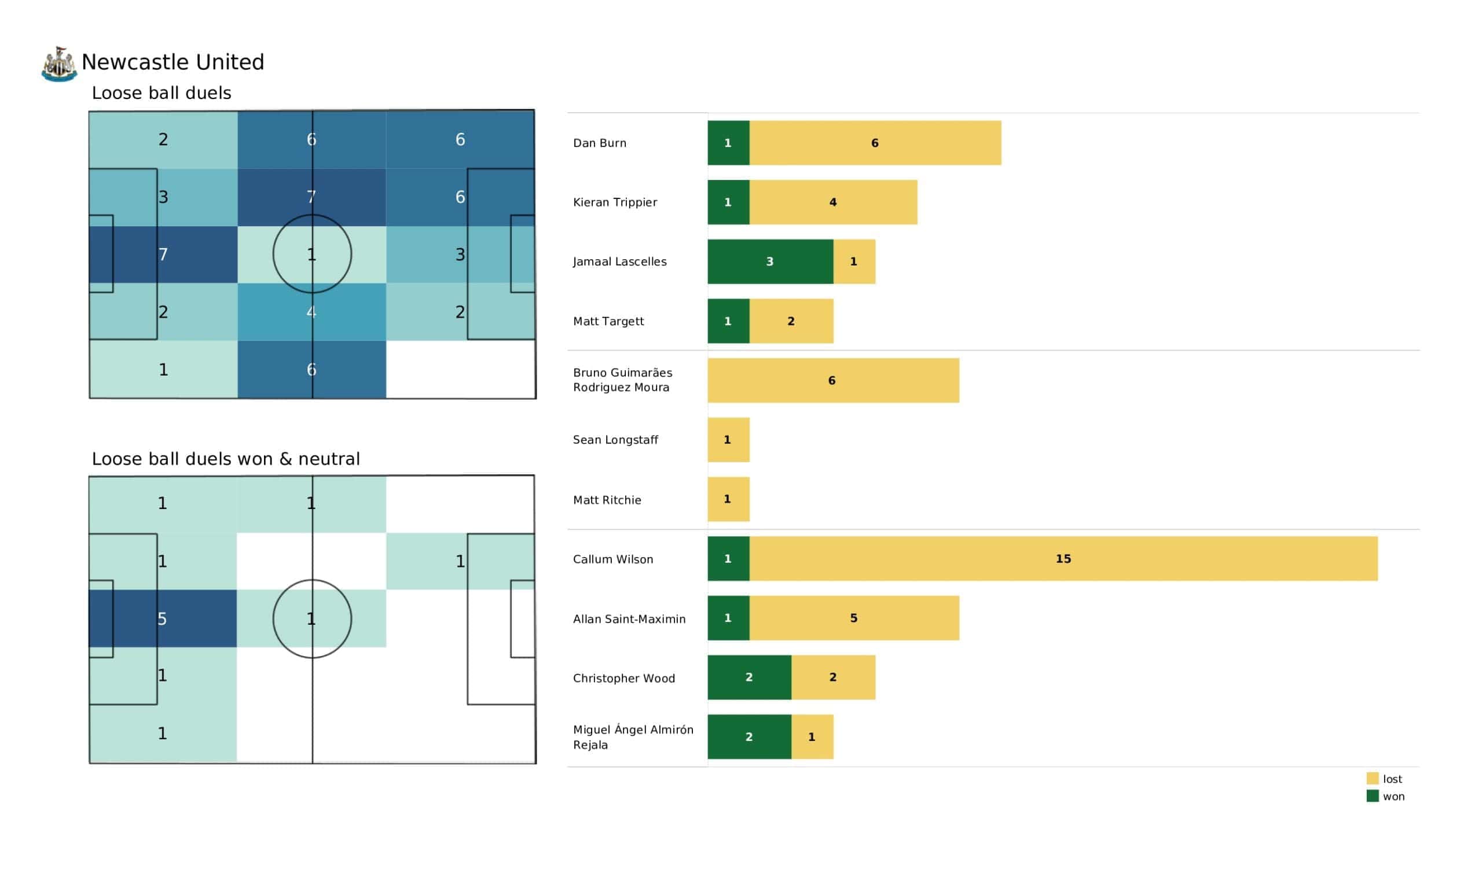The height and width of the screenshot is (870, 1482).
Task: Click the green 'won' legend swatch
Action: (x=1373, y=796)
